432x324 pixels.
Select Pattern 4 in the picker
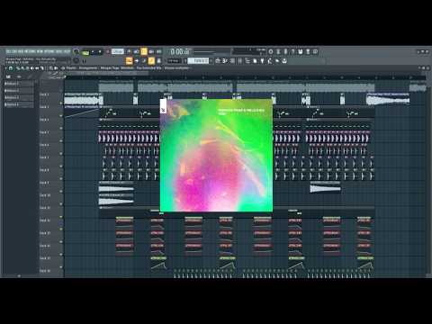19,104
